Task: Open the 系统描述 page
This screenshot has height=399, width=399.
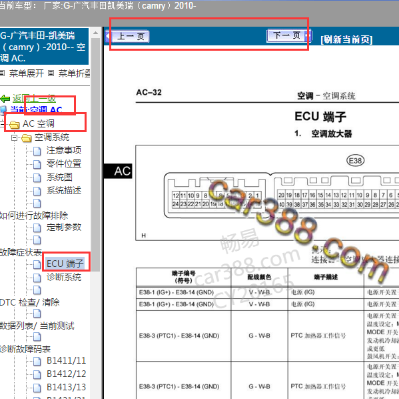Action: point(64,190)
